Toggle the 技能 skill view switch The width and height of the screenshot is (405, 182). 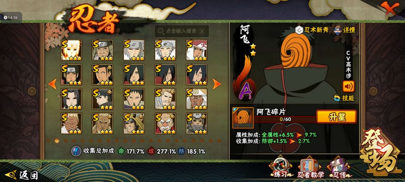[x=344, y=98]
